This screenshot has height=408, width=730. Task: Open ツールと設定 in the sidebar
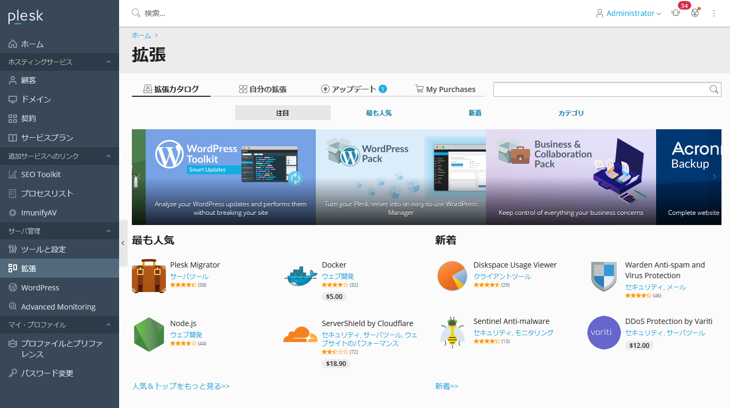coord(44,249)
